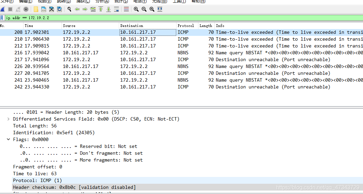Go forward to next packet arrow
This screenshot has height=194, width=363.
(85, 9)
